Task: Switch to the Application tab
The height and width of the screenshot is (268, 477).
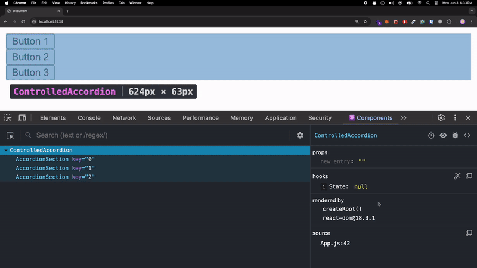Action: (x=280, y=118)
